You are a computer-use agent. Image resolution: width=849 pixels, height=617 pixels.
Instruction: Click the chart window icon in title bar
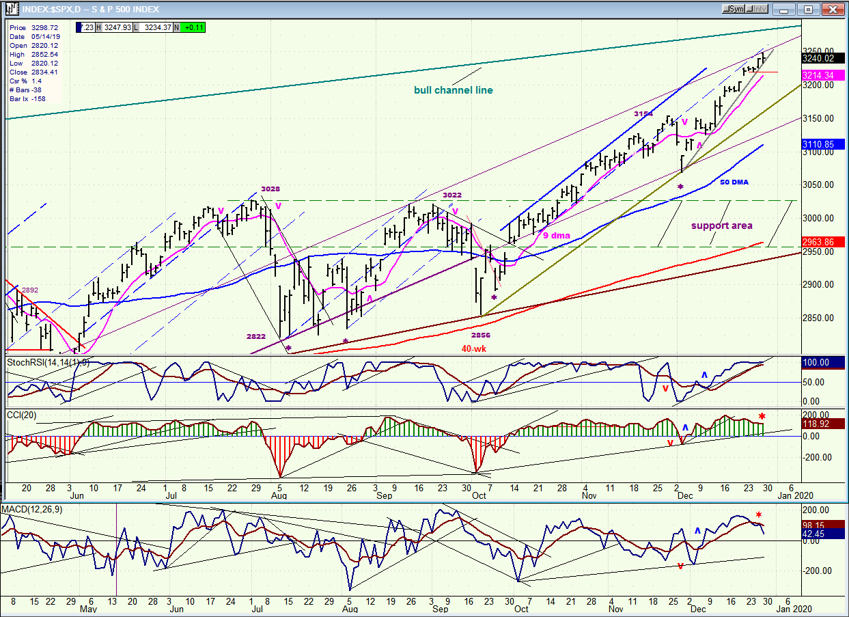coord(10,9)
